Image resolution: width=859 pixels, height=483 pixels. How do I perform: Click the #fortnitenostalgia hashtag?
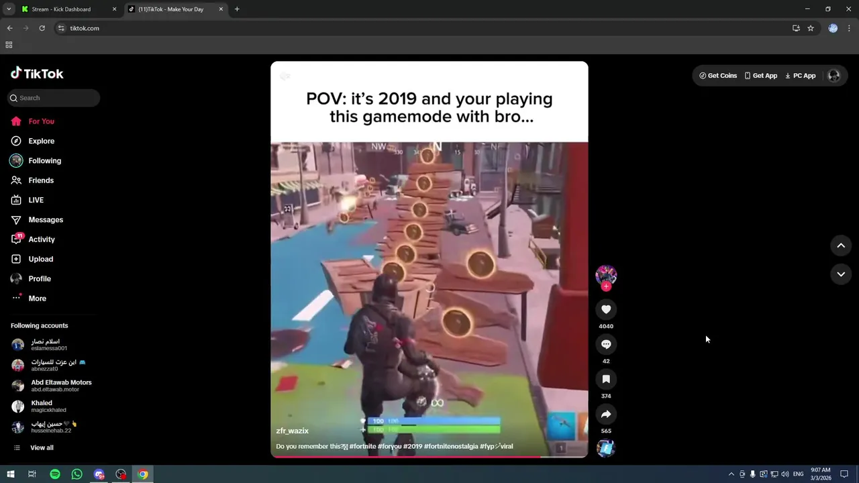452,446
